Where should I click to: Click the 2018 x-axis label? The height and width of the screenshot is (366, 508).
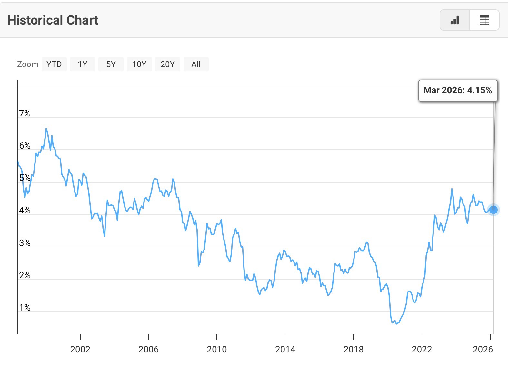pyautogui.click(x=354, y=349)
